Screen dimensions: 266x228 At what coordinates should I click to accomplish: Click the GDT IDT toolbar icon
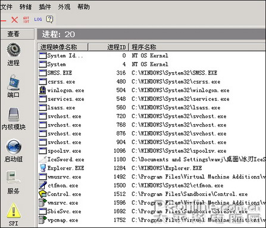coord(26,20)
